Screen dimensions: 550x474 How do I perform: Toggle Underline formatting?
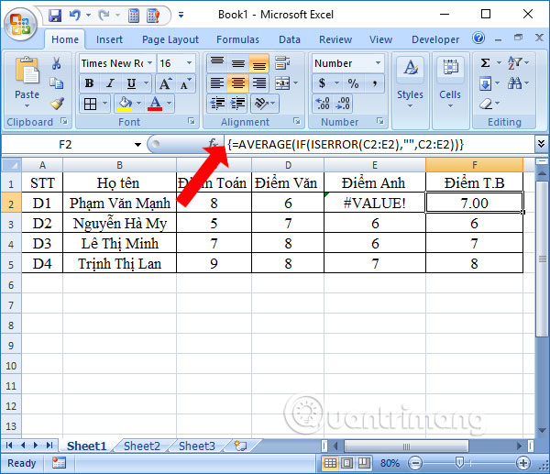(131, 83)
